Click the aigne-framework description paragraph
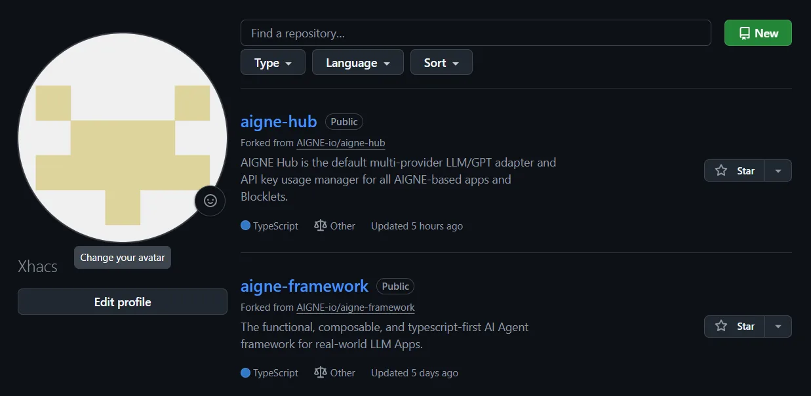This screenshot has height=396, width=811. point(385,335)
